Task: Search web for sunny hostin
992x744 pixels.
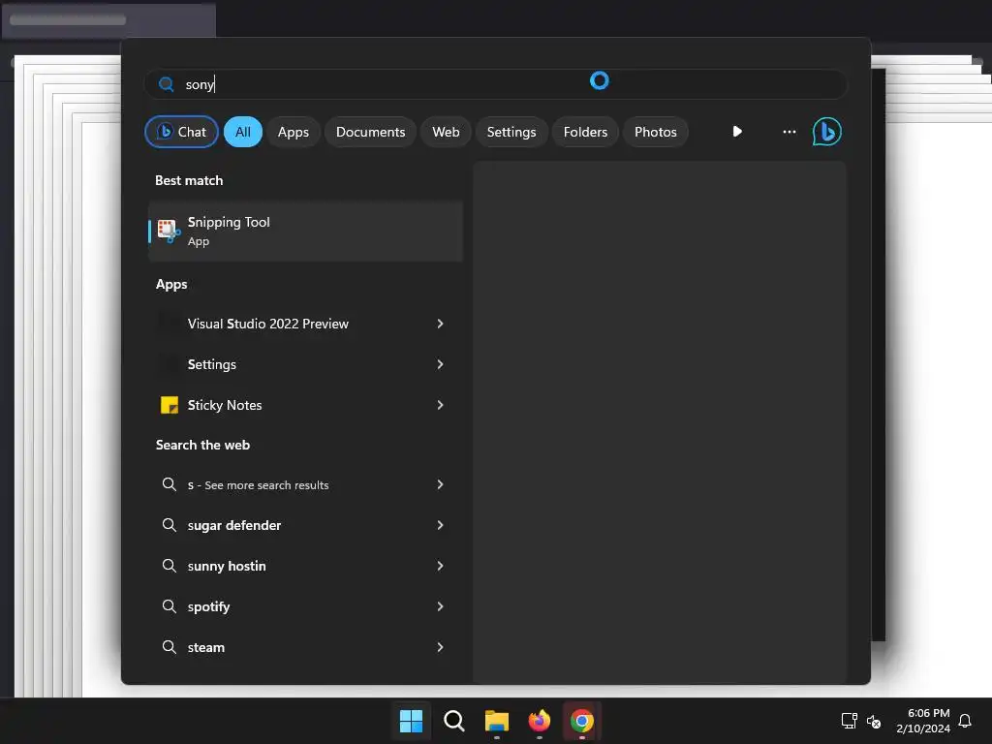Action: 305,566
